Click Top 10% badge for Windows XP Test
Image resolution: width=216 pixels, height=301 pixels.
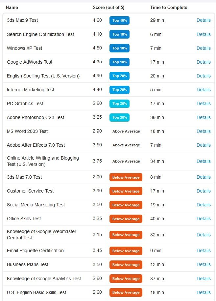(119, 48)
